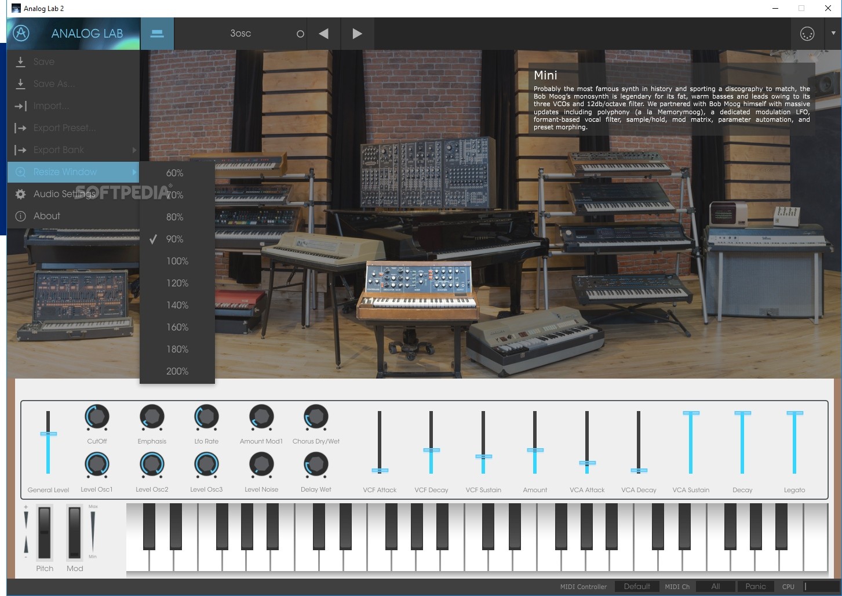Click the Level Osc3 knob
Image resolution: width=842 pixels, height=596 pixels.
coord(206,465)
